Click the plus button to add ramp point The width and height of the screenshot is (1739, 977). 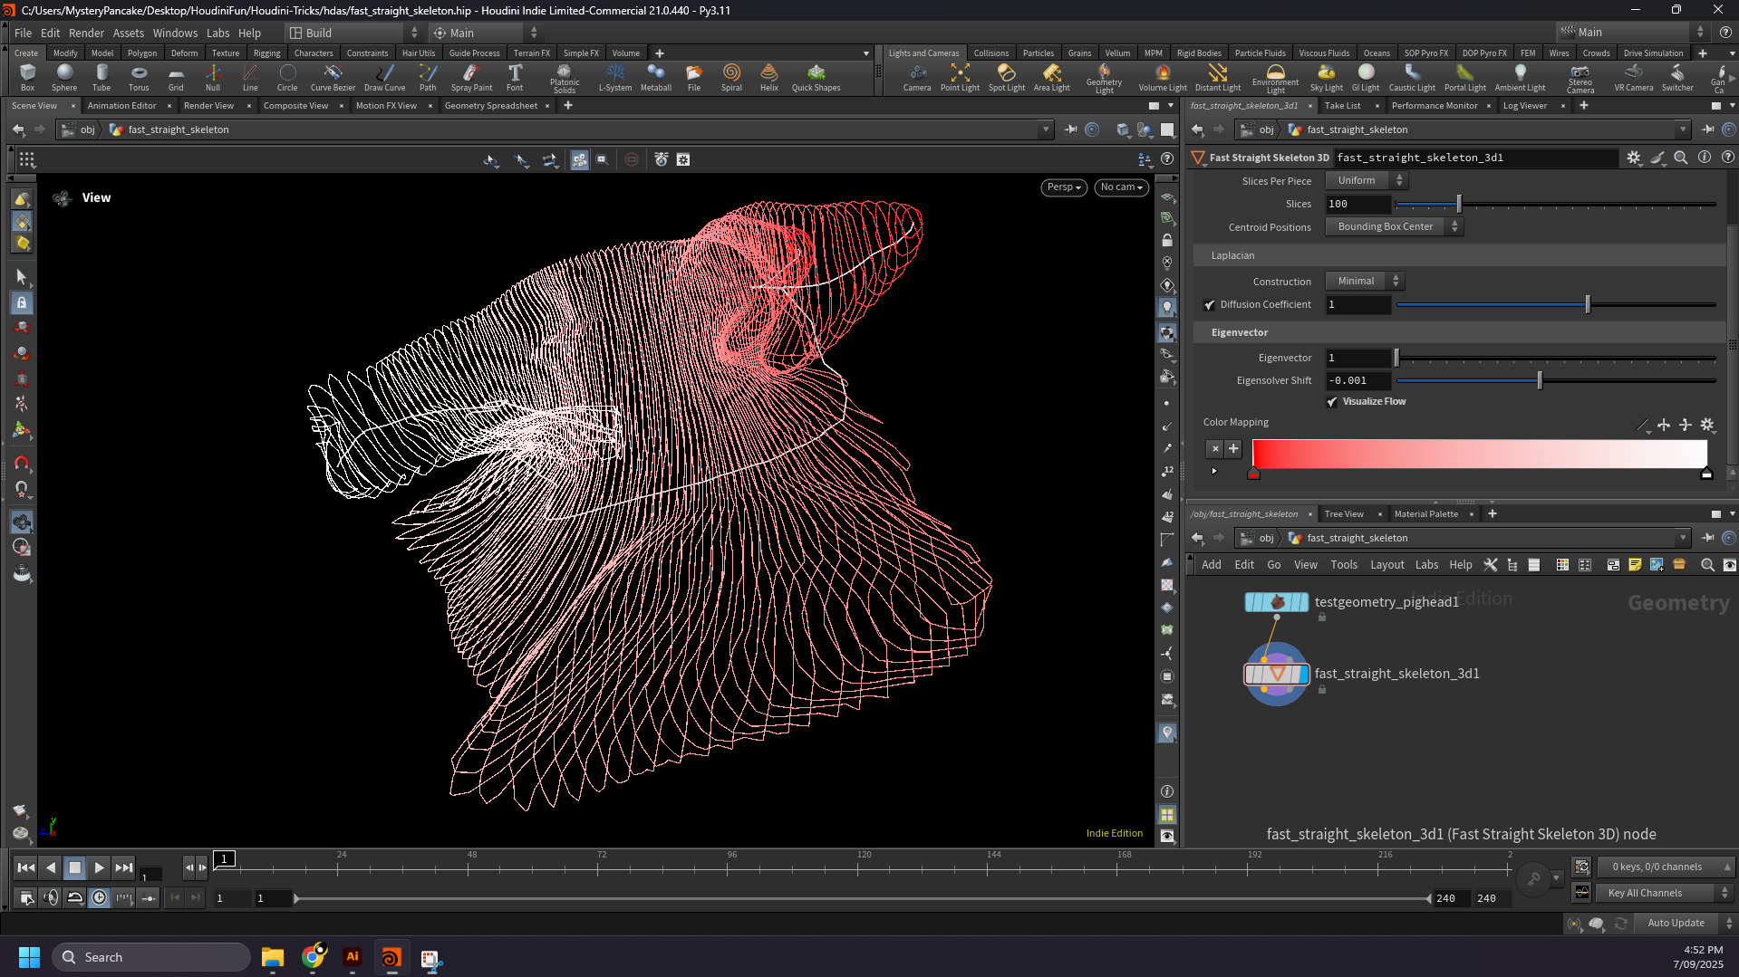(x=1232, y=448)
